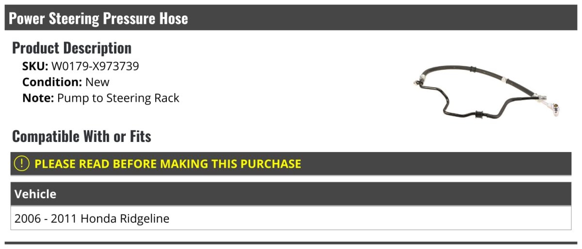
Task: Click the 'Note:' label
Action: (x=38, y=98)
